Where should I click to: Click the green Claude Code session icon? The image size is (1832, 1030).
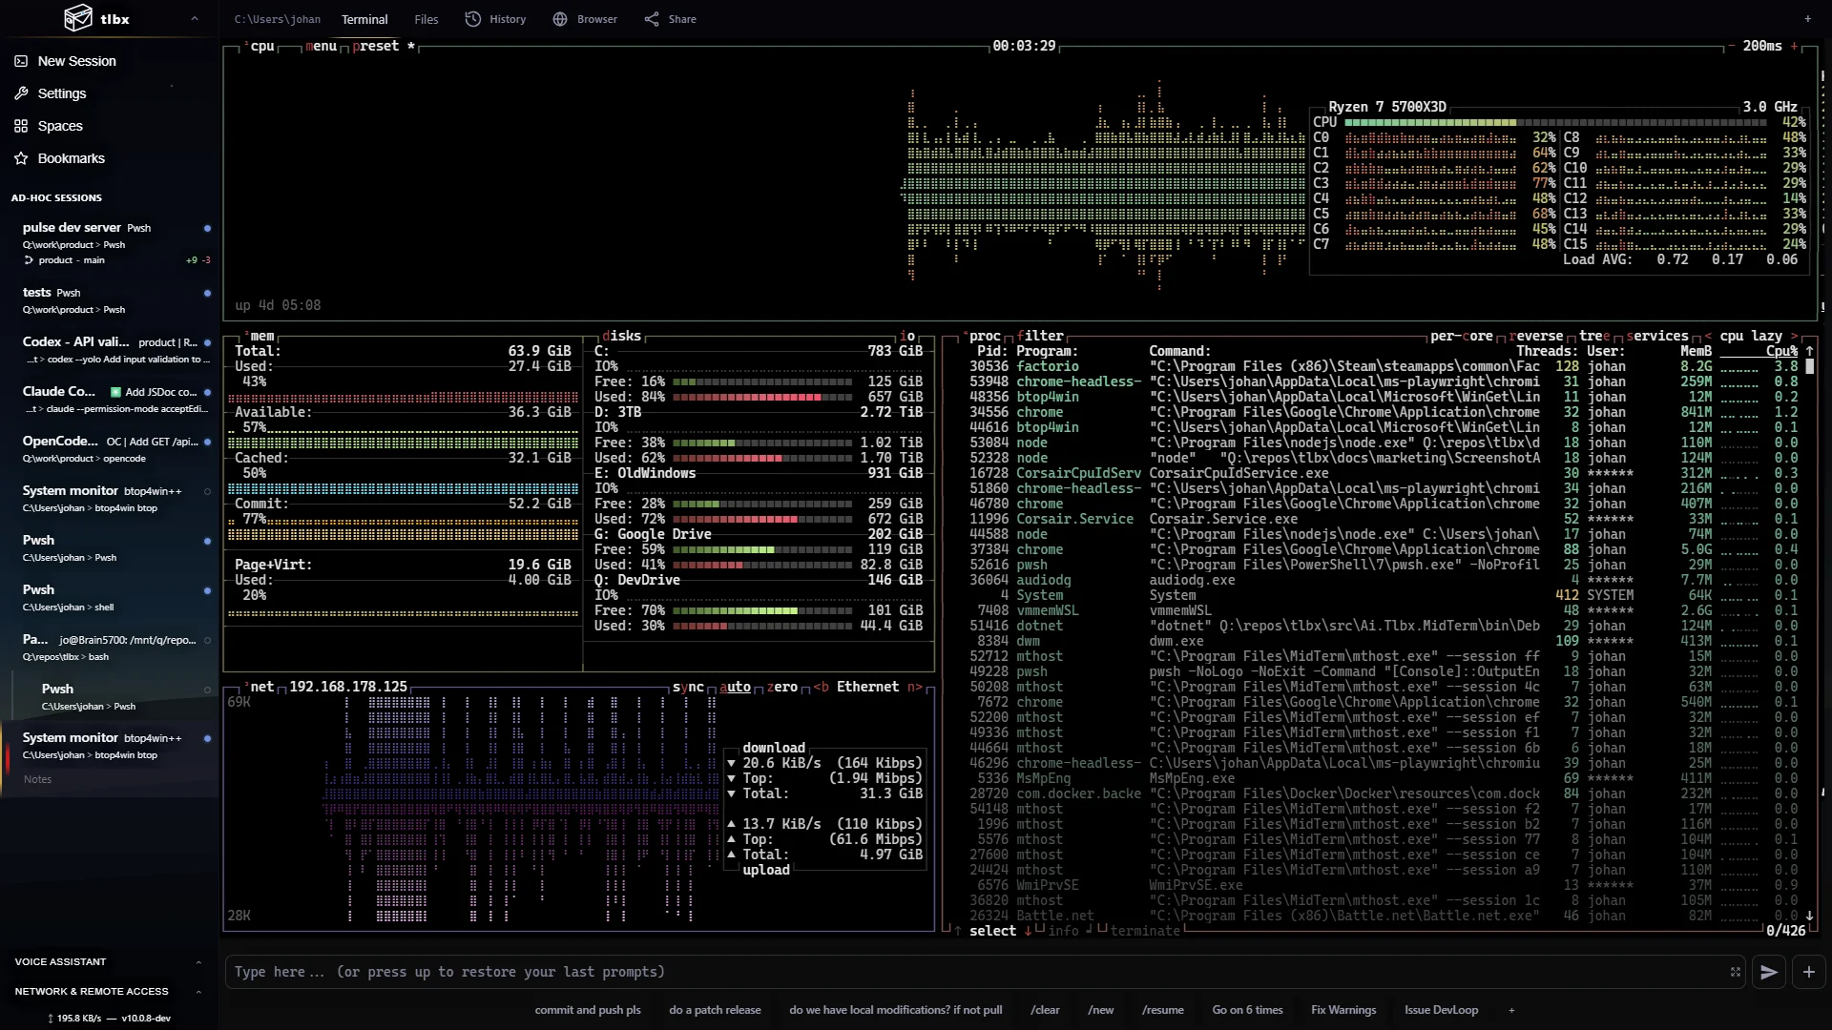click(x=115, y=392)
